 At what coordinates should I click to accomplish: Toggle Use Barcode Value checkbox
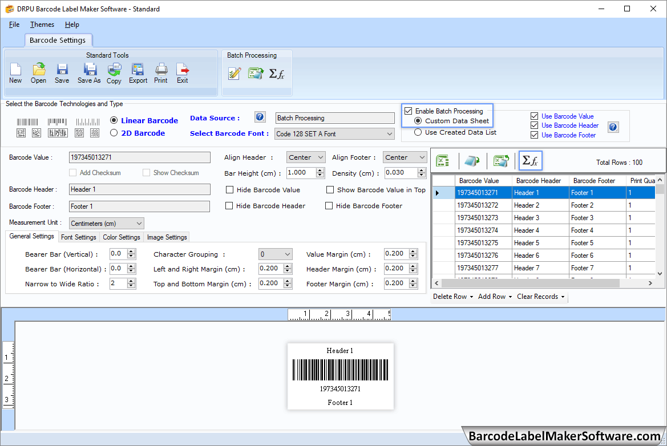534,116
